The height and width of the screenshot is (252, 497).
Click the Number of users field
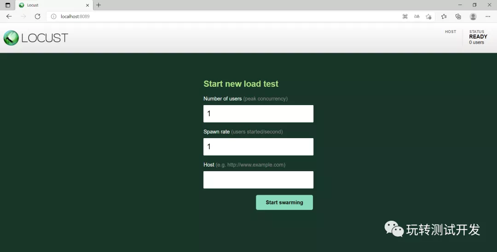tap(258, 114)
